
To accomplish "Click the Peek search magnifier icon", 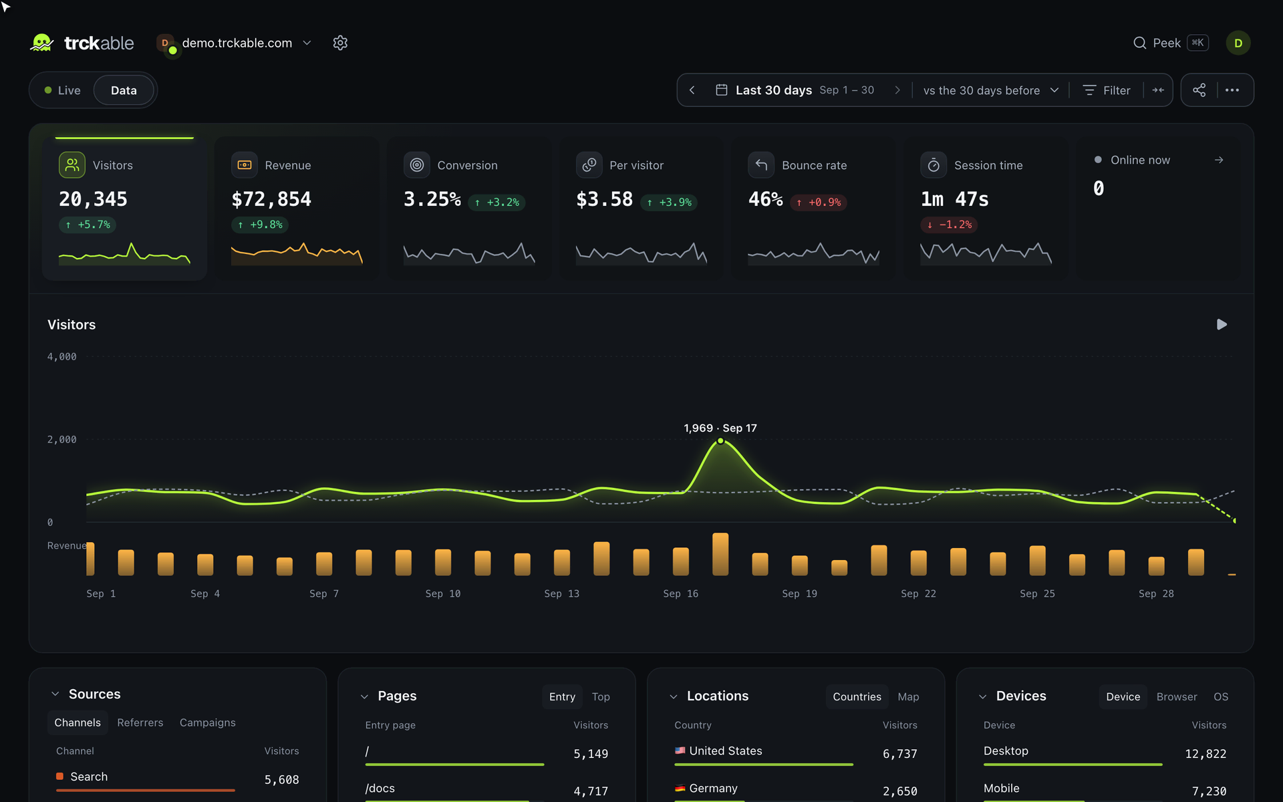I will 1139,43.
